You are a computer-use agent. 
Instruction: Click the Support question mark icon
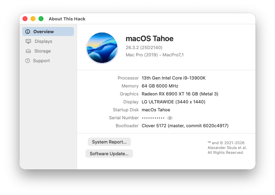(x=27, y=61)
